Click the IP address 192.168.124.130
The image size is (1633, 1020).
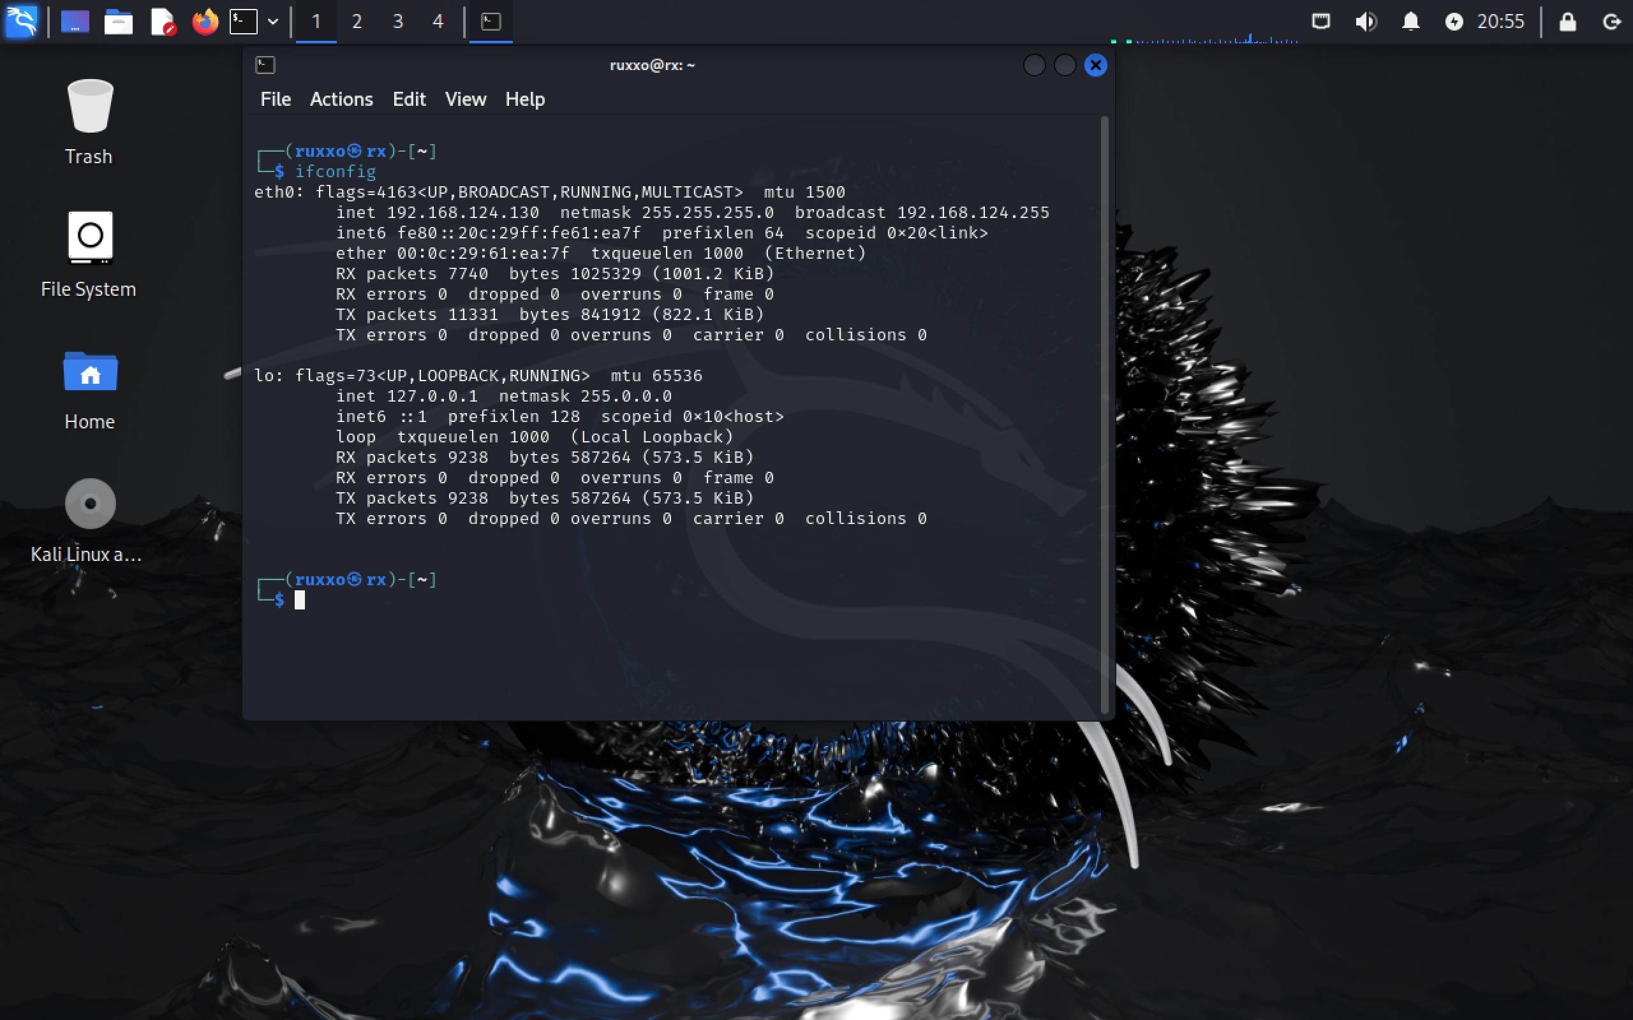coord(463,212)
